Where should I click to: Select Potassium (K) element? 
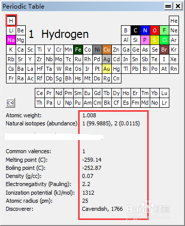point(11,50)
